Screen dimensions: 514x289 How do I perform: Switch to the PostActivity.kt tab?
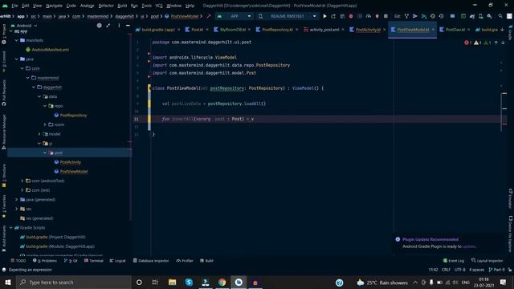tap(368, 30)
